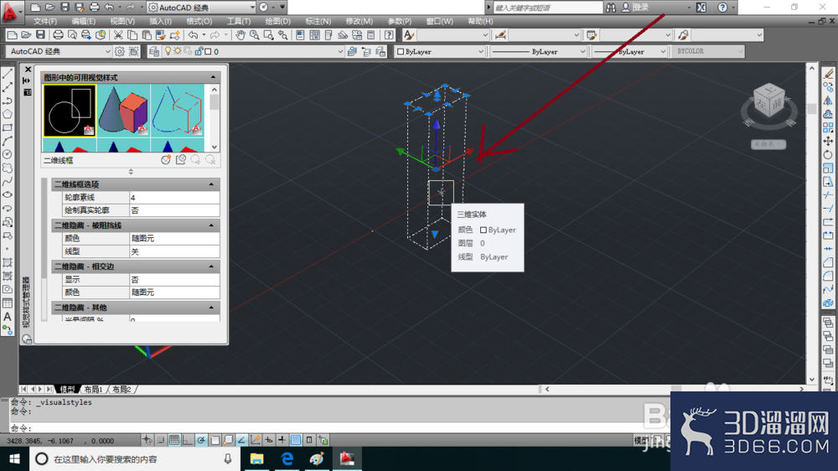Select the Line draw tool
The width and height of the screenshot is (838, 471).
(8, 74)
